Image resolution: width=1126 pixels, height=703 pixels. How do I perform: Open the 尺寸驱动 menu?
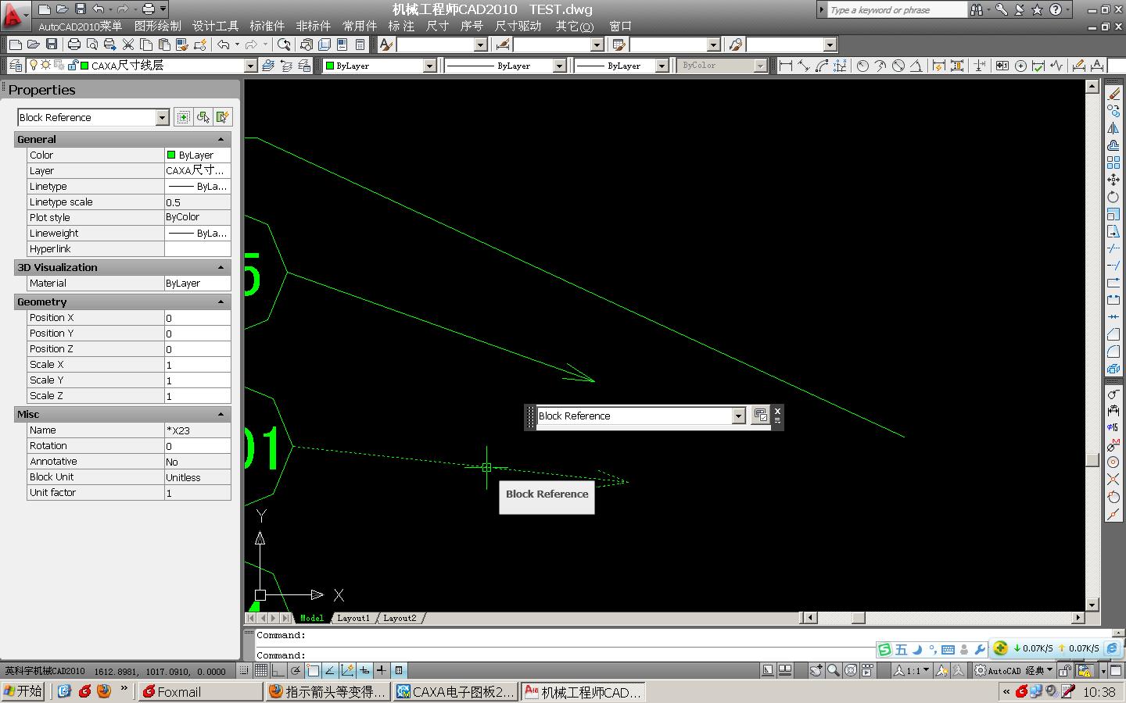[518, 26]
